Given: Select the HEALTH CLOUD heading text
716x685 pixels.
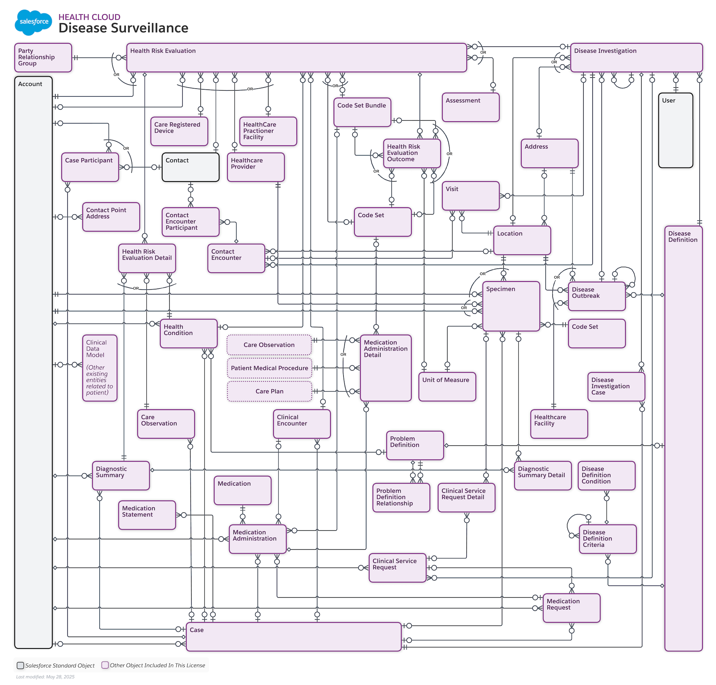Looking at the screenshot, I should [89, 17].
